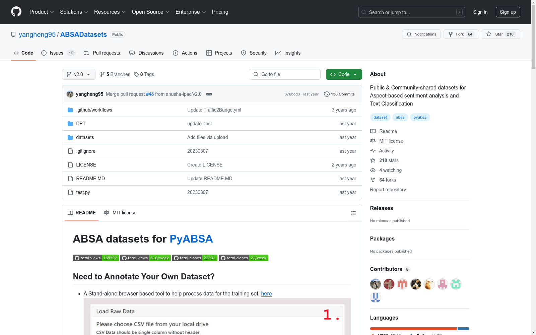
Task: Click the star icon beside 210 stars
Action: pyautogui.click(x=373, y=160)
